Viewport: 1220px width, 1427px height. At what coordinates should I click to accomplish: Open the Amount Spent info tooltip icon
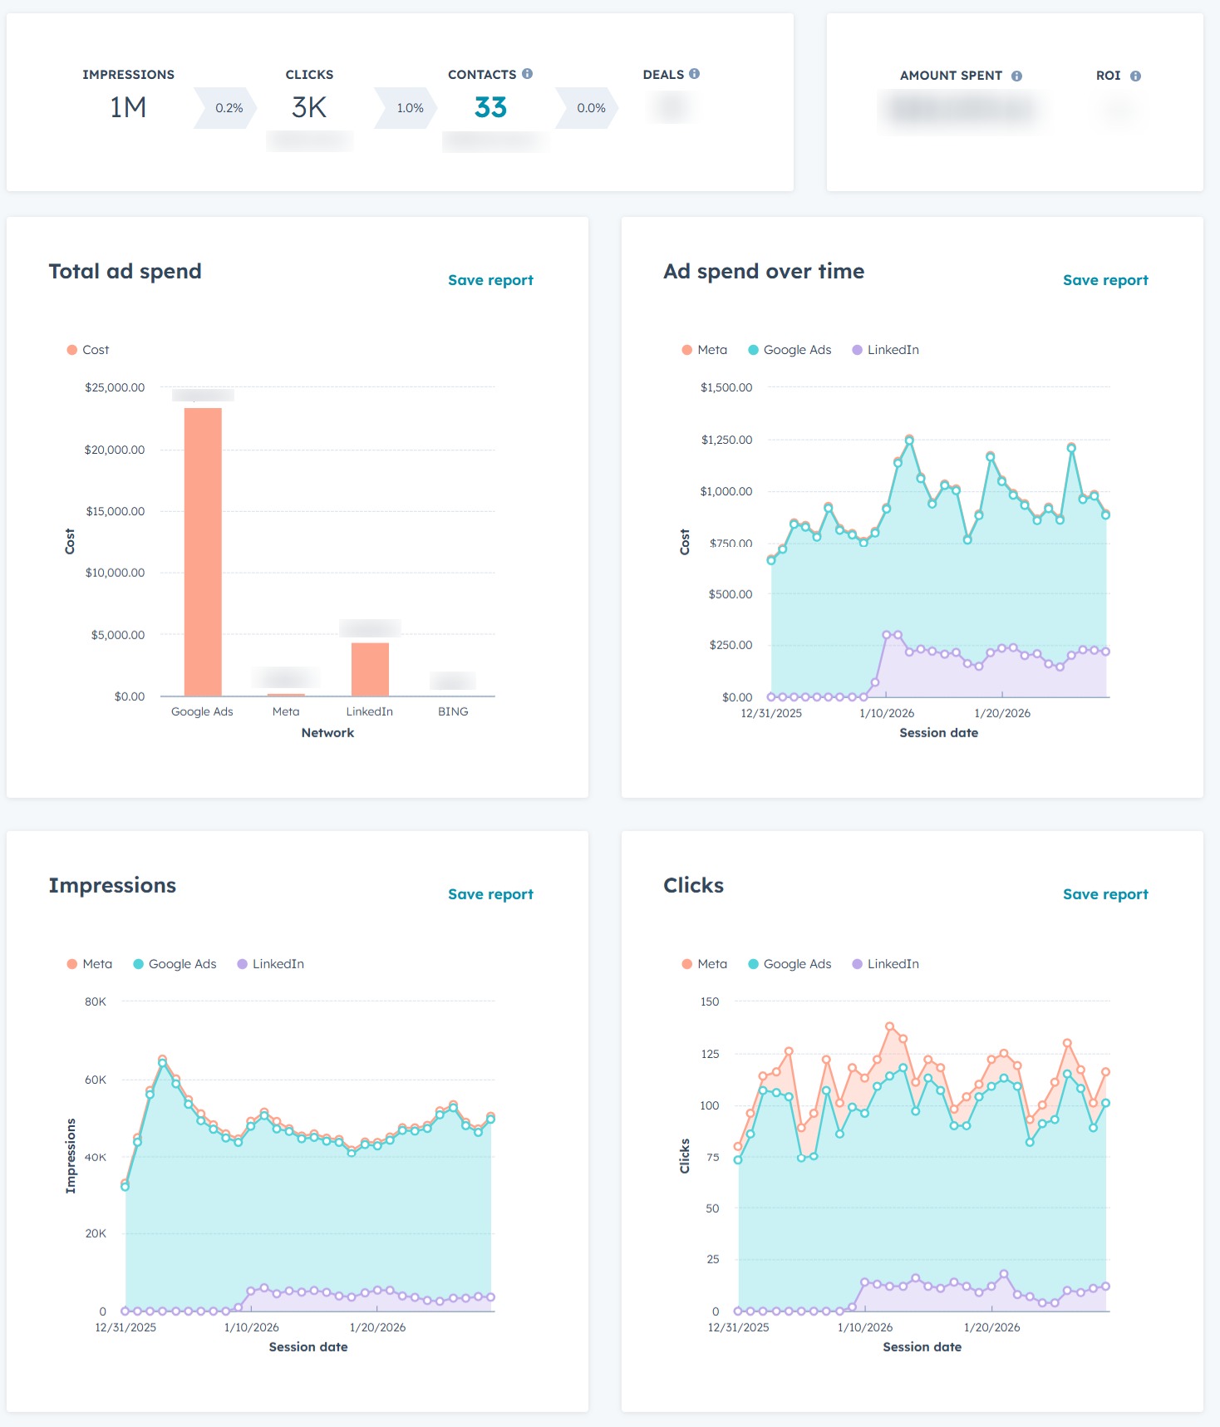coord(1016,76)
